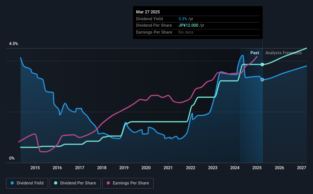
Task: Select the blue dividend yield data point
Action: pyautogui.click(x=262, y=79)
